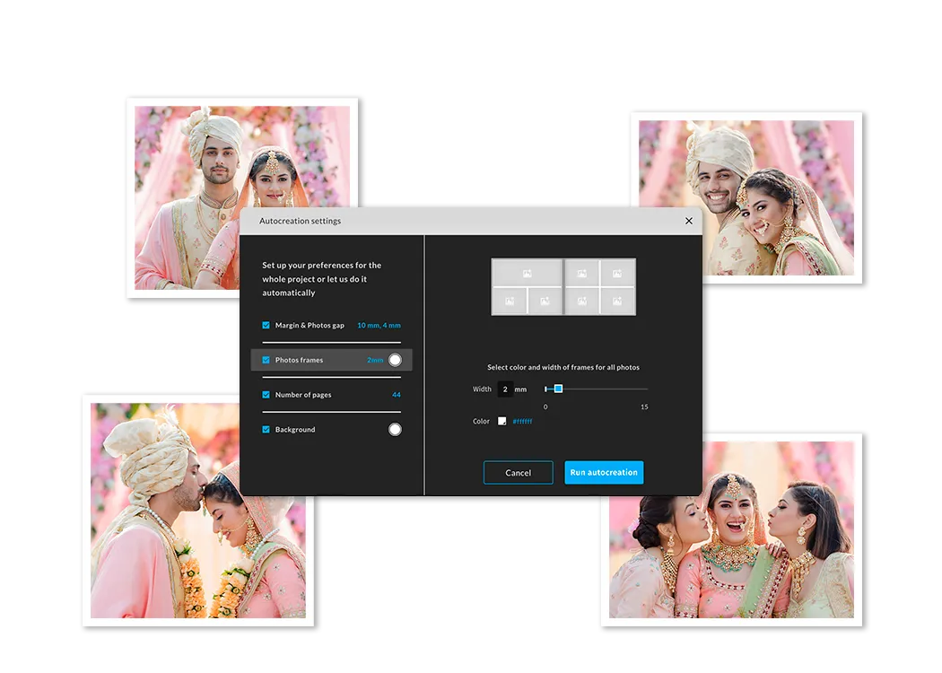The image size is (942, 673).
Task: Uncheck the Margin & Photos gap checkbox
Action: point(266,326)
